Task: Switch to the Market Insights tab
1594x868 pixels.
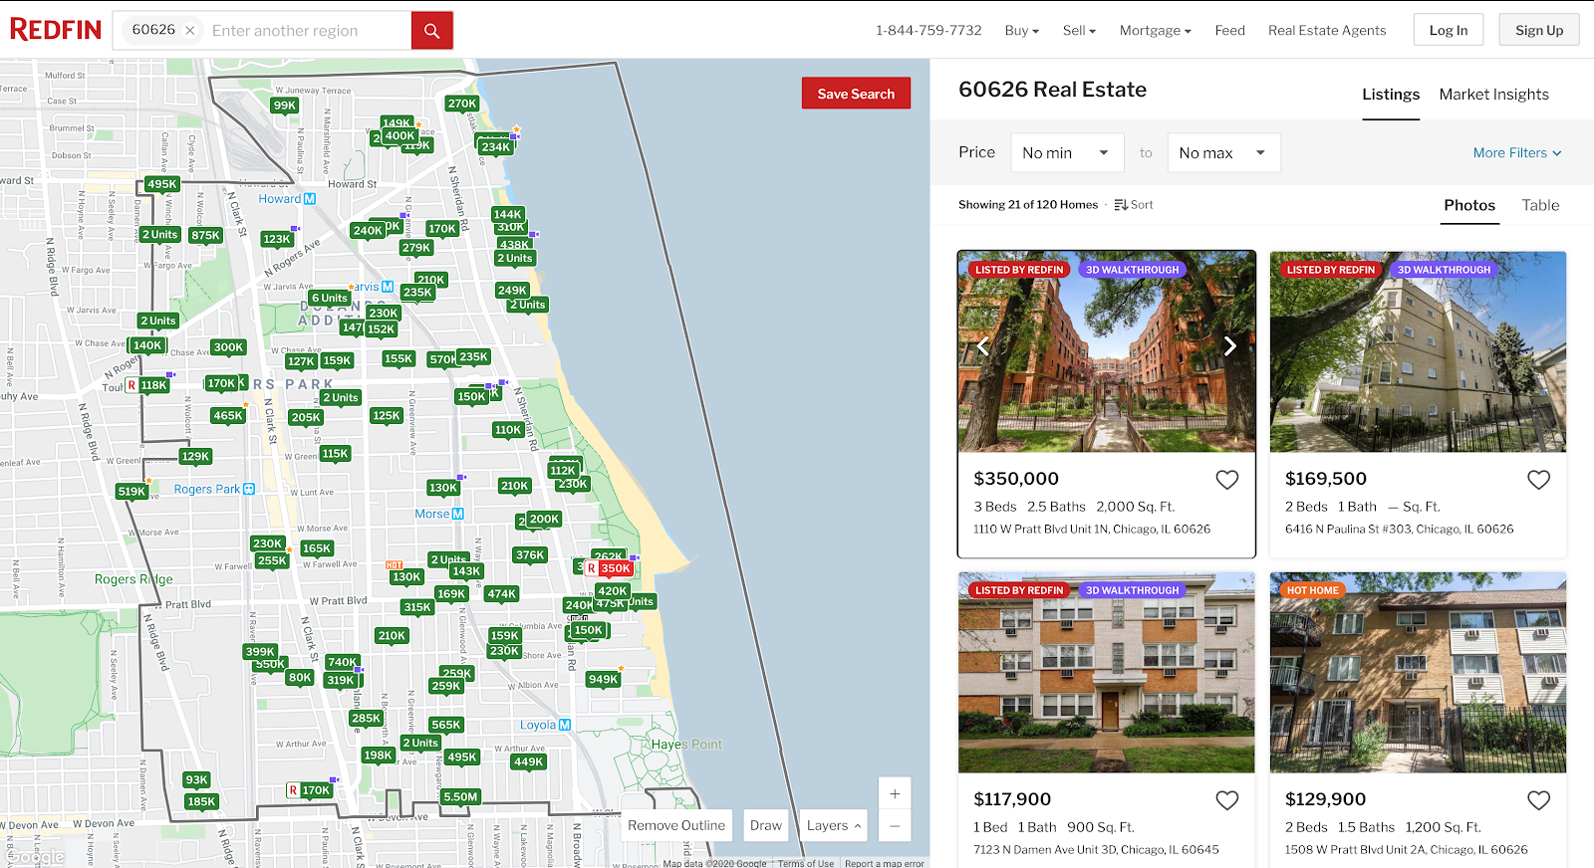Action: click(x=1493, y=95)
